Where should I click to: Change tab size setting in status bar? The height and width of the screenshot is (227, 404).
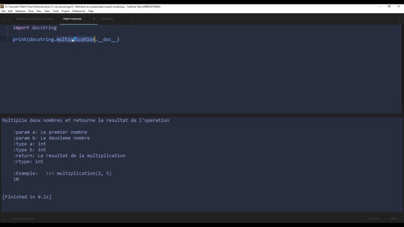(x=374, y=219)
